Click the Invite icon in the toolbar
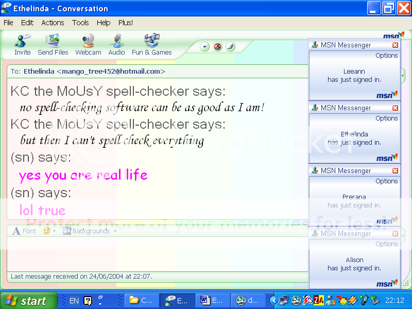 tap(22, 43)
